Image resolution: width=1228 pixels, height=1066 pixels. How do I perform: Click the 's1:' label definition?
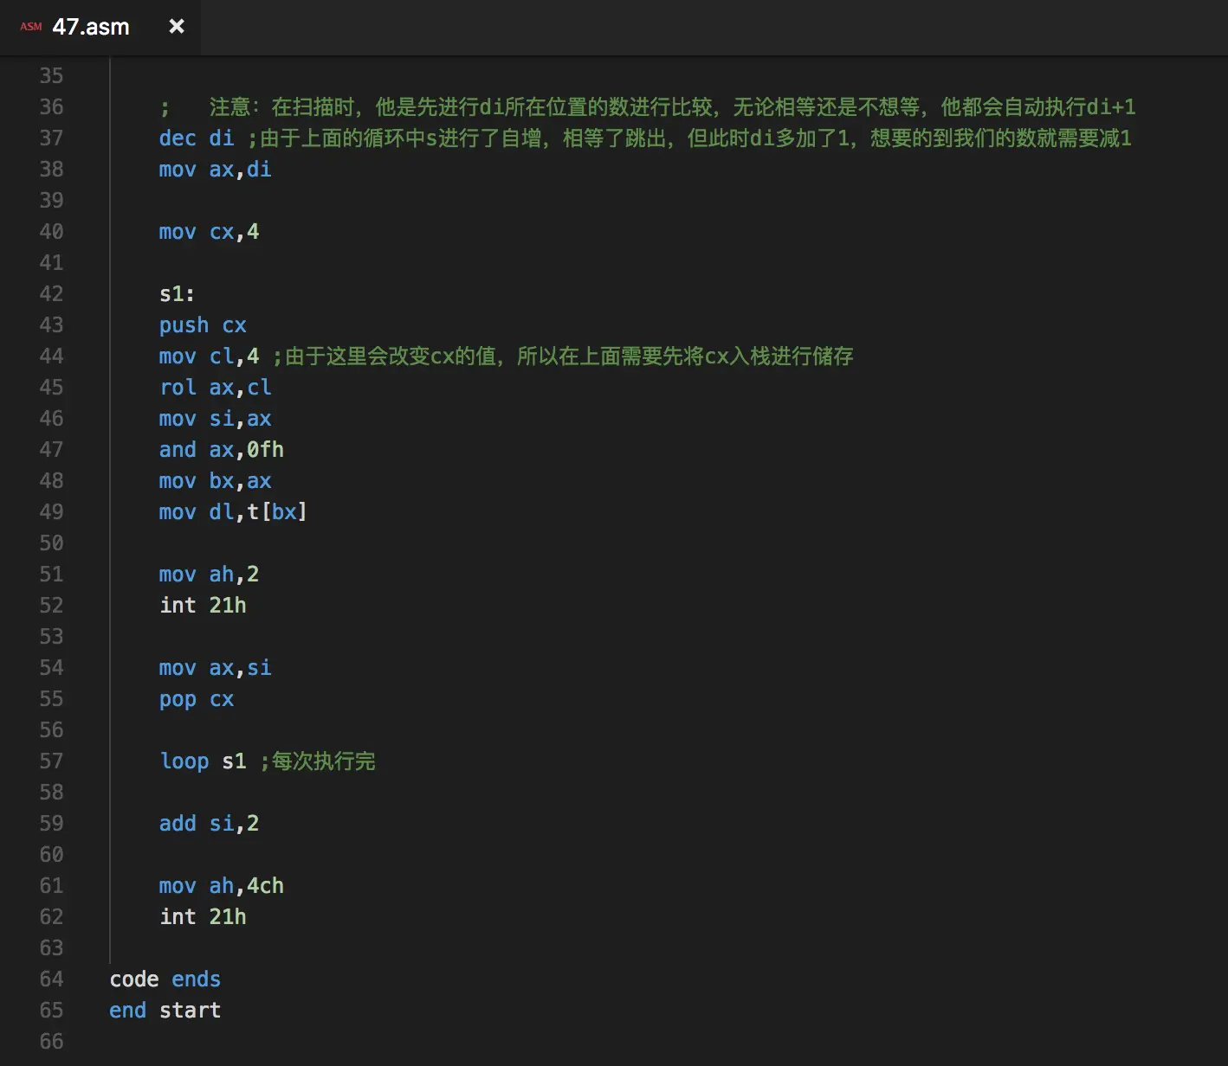point(177,294)
